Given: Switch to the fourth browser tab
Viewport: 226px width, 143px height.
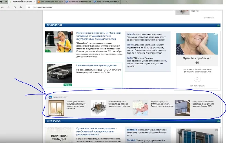Looking at the screenshot, I should pos(107,2).
